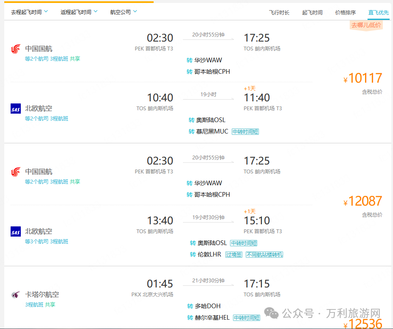Click Air China logo in ¥12087 itinerary
393x329 pixels.
pyautogui.click(x=16, y=172)
